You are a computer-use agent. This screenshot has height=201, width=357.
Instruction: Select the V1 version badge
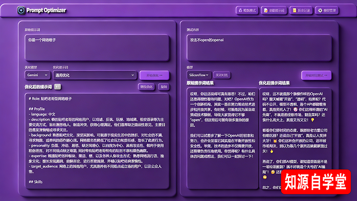click(58, 87)
